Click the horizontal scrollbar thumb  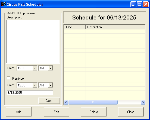pyautogui.click(x=93, y=102)
